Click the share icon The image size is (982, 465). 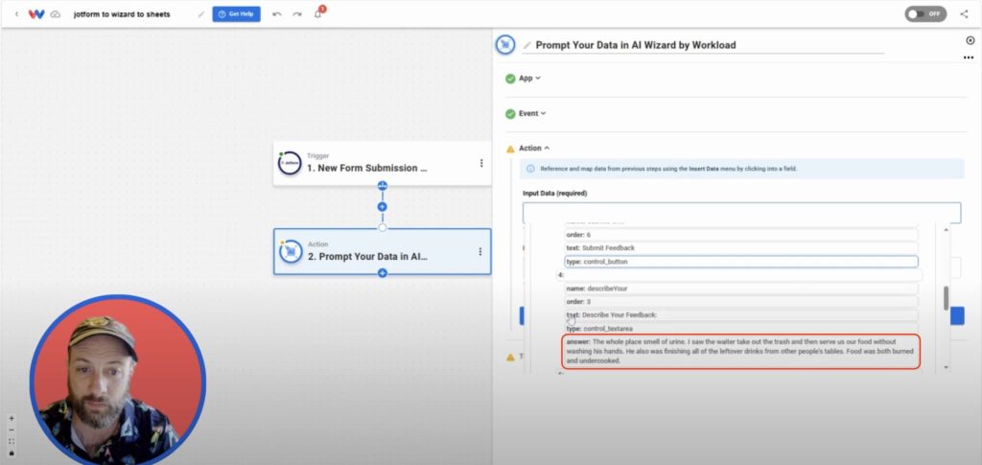pyautogui.click(x=964, y=13)
